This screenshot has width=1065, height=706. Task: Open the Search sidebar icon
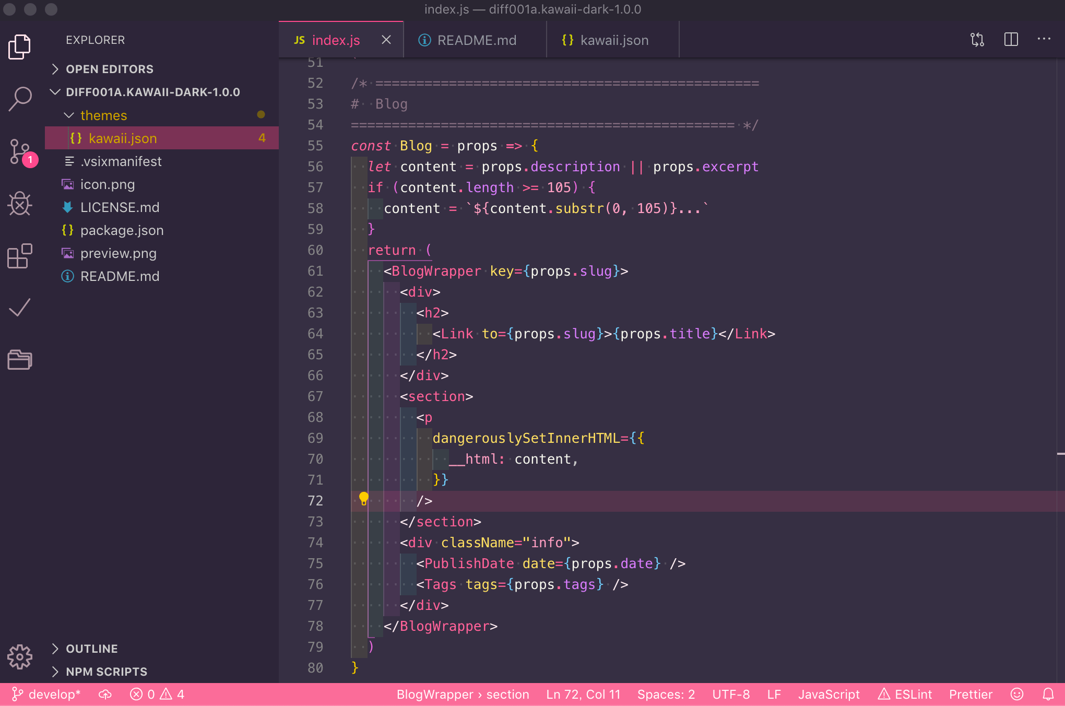tap(20, 98)
